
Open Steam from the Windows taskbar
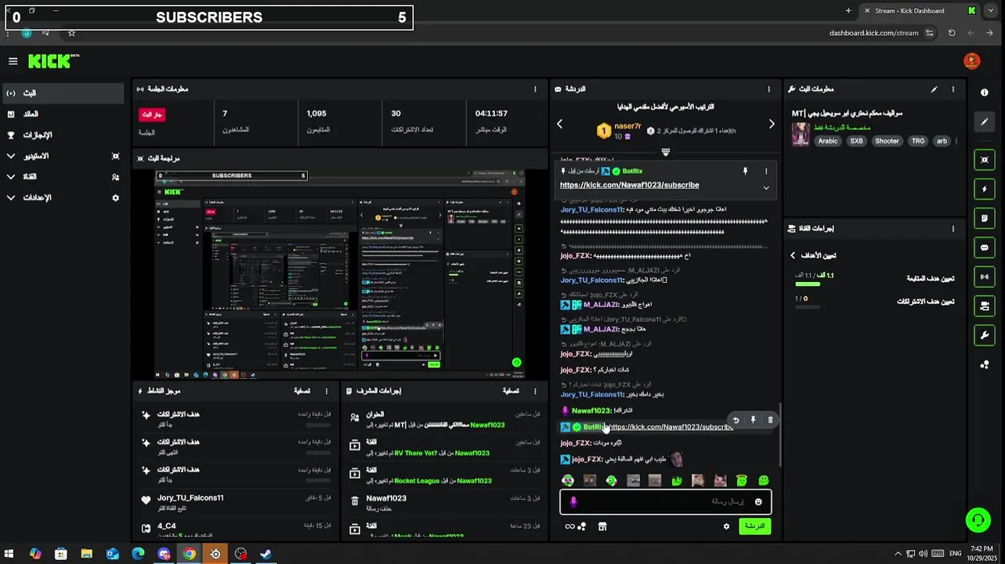(266, 554)
